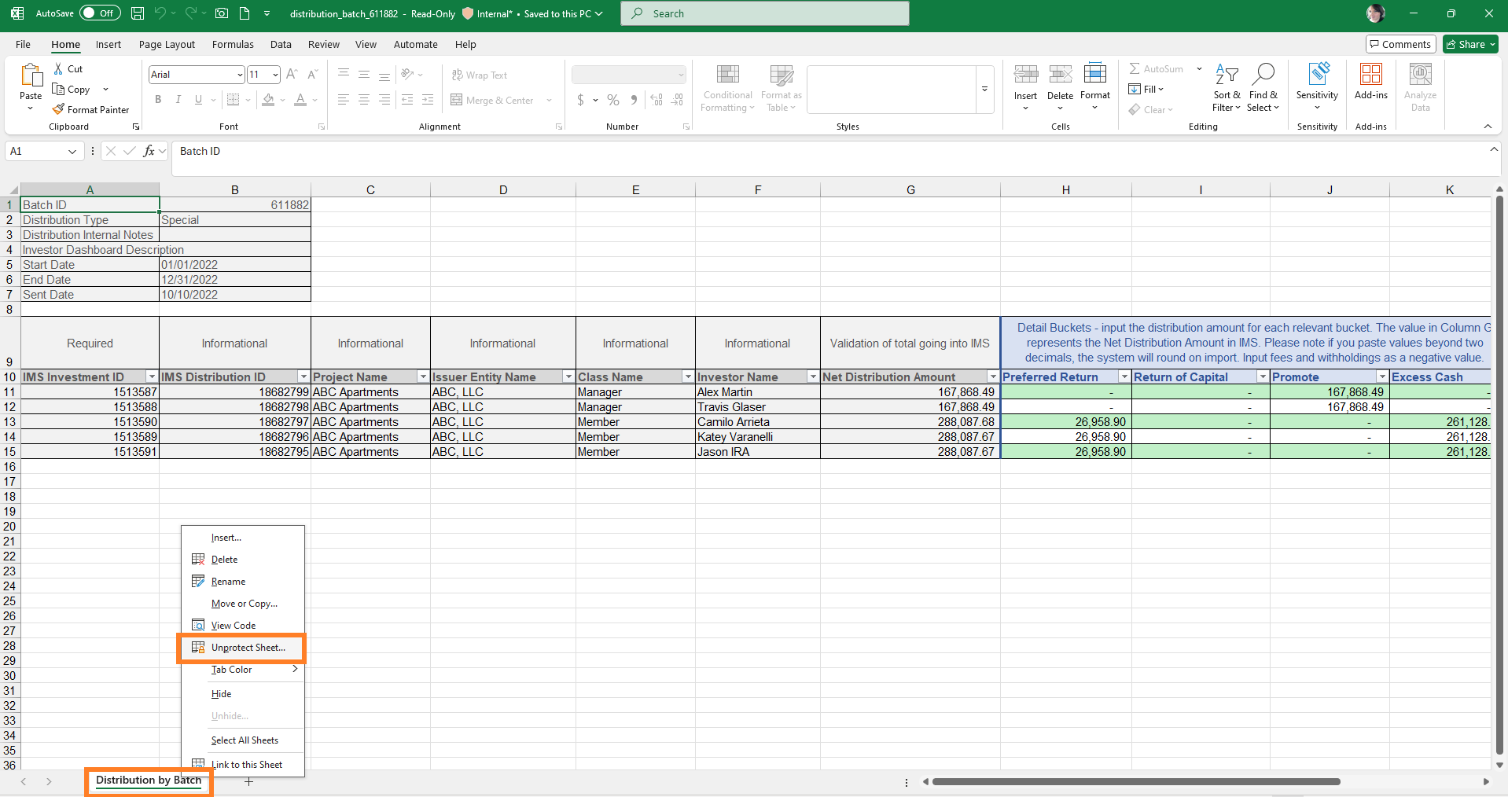Click the Share button
This screenshot has height=797, width=1508.
(x=1470, y=45)
